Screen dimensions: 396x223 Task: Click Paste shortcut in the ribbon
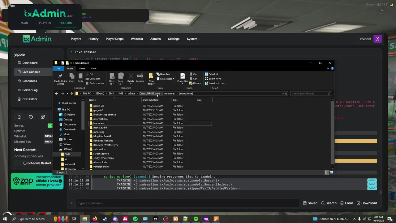coord(95,83)
